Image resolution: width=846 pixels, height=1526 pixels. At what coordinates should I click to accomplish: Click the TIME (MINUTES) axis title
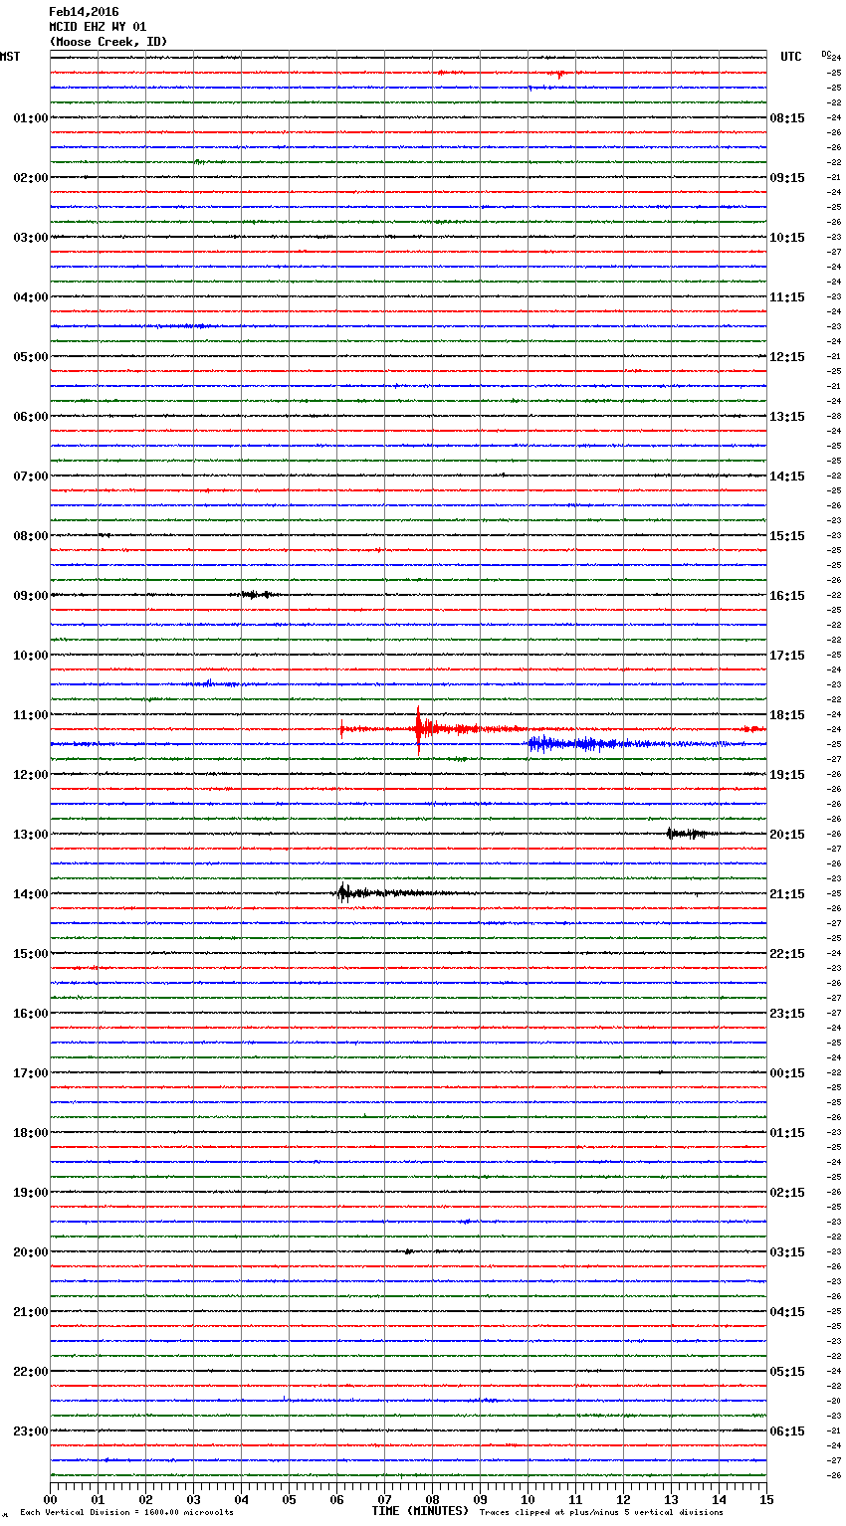pos(420,1511)
